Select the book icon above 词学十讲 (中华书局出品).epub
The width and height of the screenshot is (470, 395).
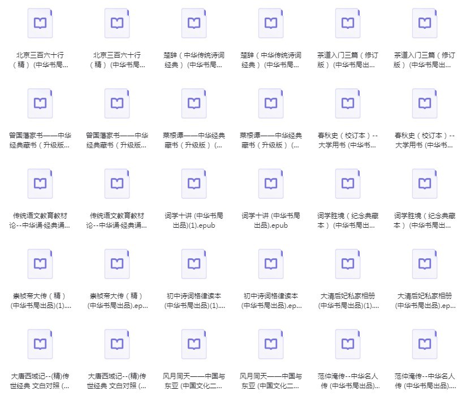271,184
